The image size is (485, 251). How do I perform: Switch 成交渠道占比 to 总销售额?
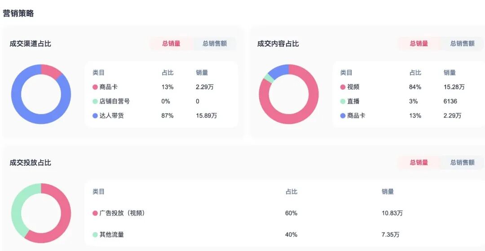[215, 44]
